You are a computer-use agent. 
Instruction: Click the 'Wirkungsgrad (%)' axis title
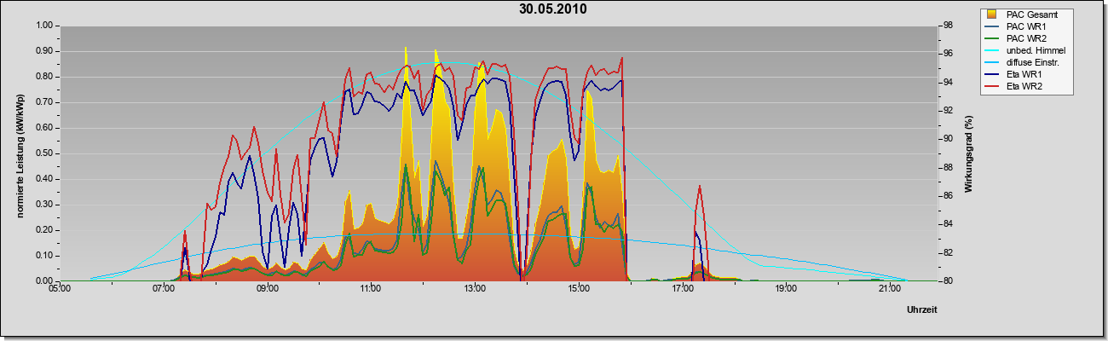point(969,153)
